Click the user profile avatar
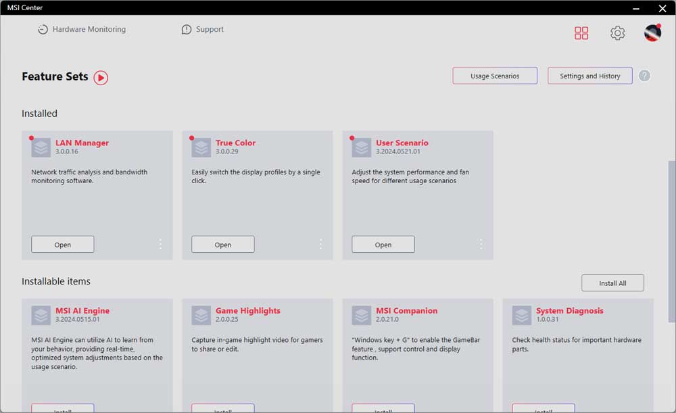676x413 pixels. (x=653, y=32)
